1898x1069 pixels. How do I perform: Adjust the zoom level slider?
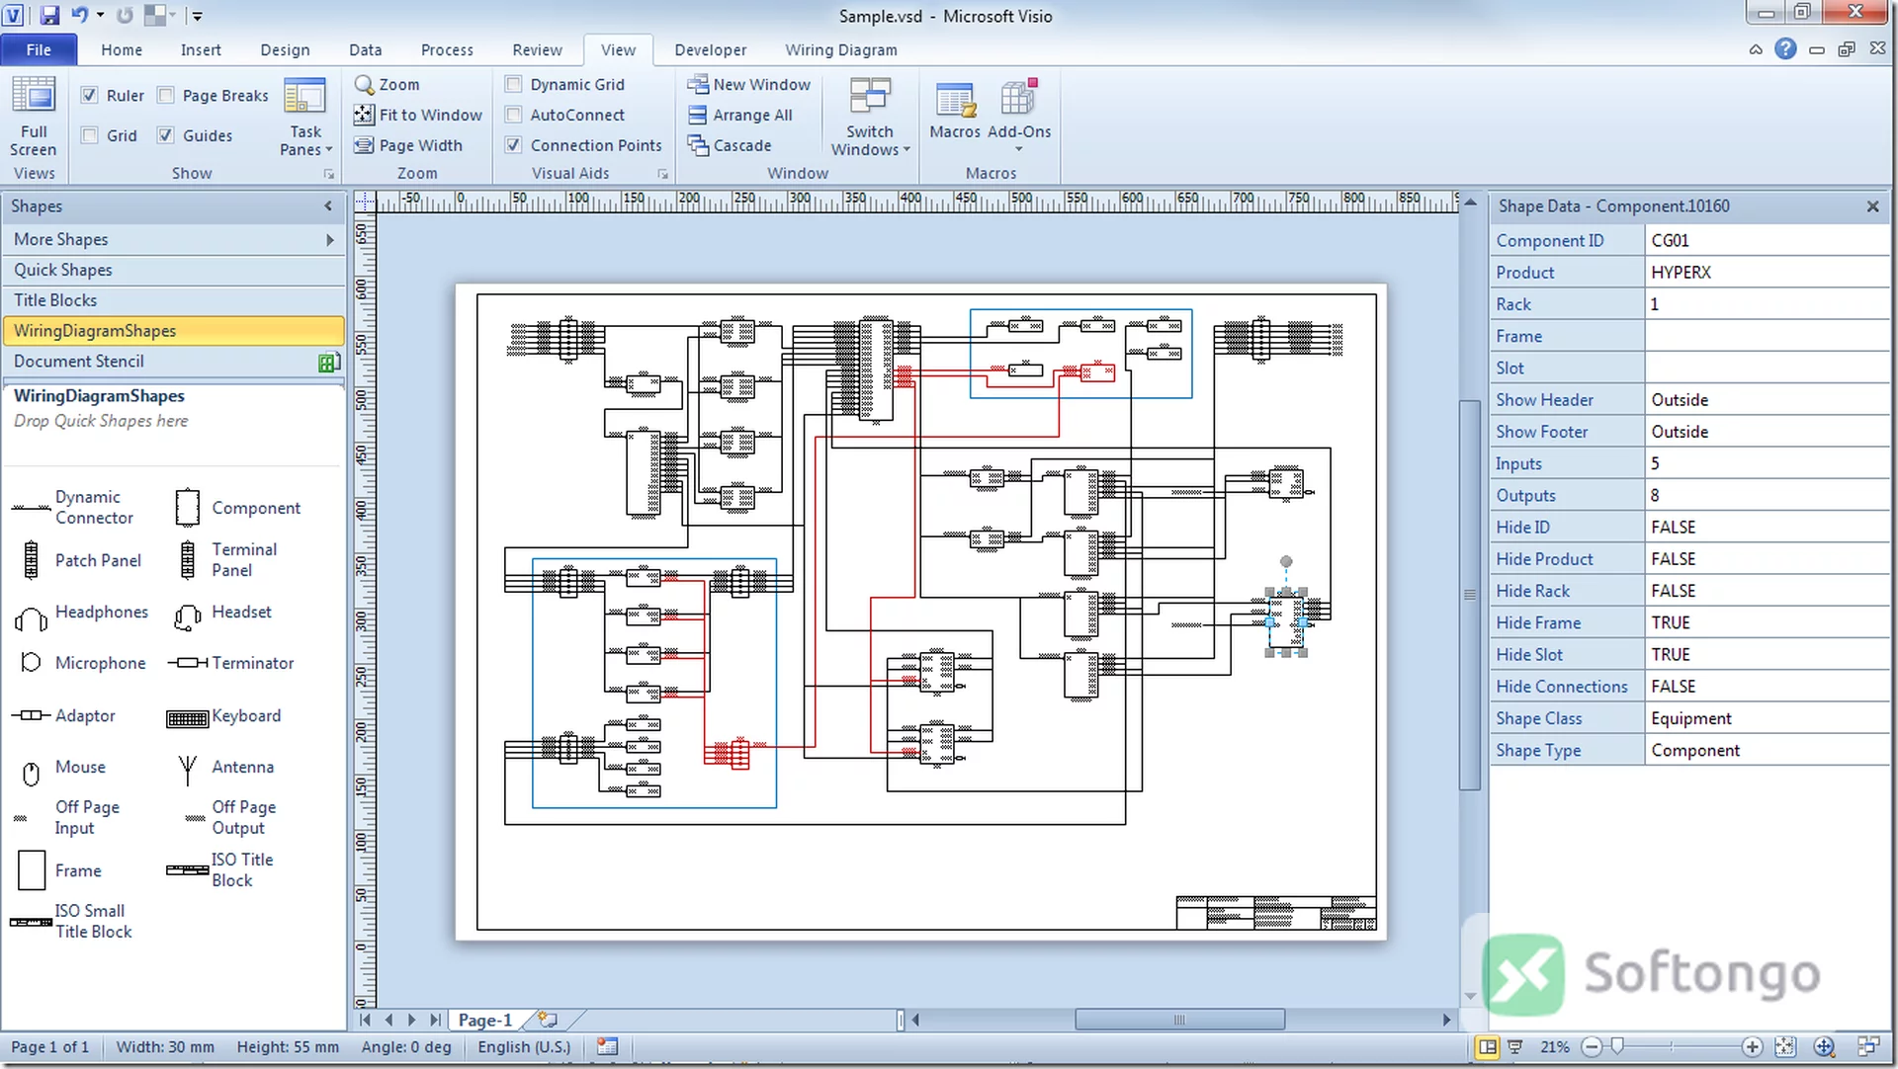[1617, 1046]
